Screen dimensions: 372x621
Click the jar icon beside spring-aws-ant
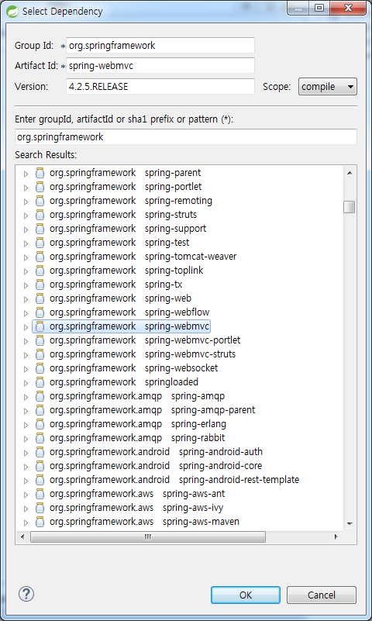[x=40, y=494]
